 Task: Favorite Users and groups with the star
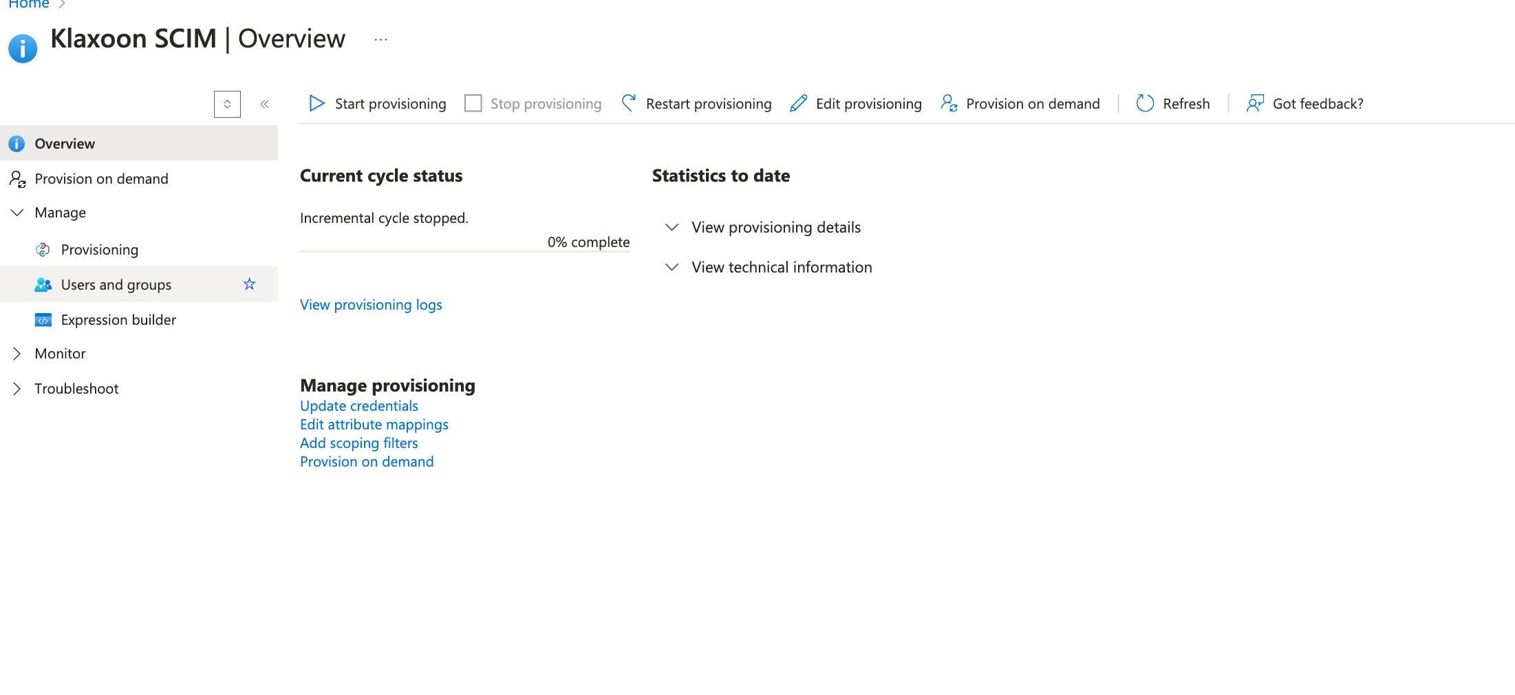249,284
